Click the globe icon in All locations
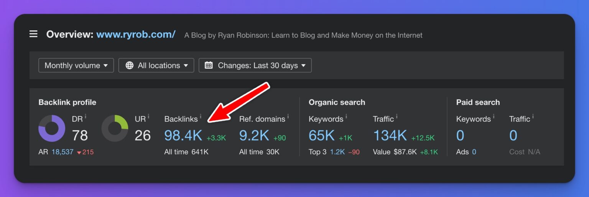 tap(130, 65)
